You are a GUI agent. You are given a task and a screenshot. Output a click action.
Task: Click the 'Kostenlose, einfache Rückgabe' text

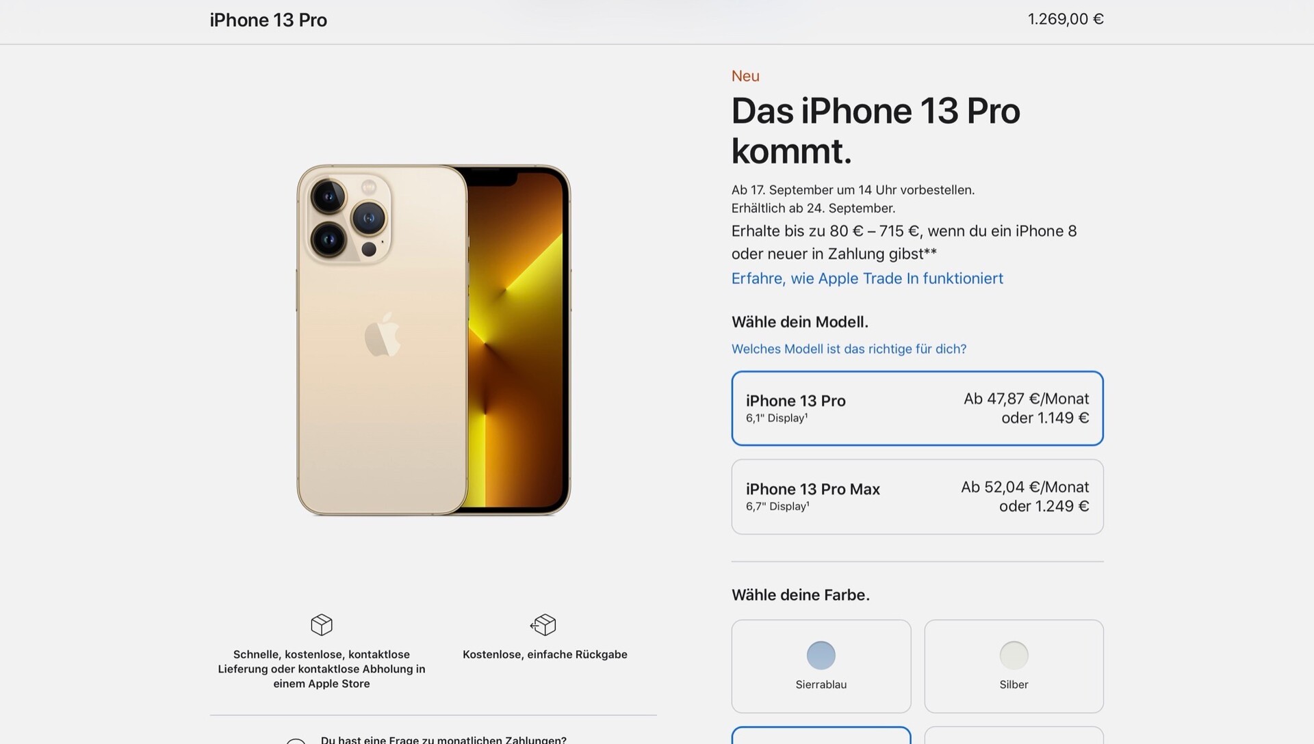pyautogui.click(x=545, y=654)
